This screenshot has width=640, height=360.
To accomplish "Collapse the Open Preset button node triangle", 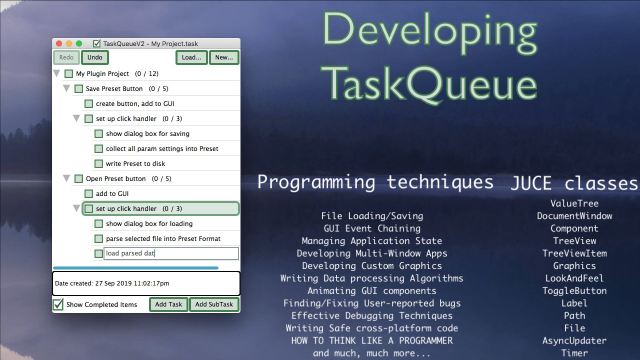I will [66, 178].
